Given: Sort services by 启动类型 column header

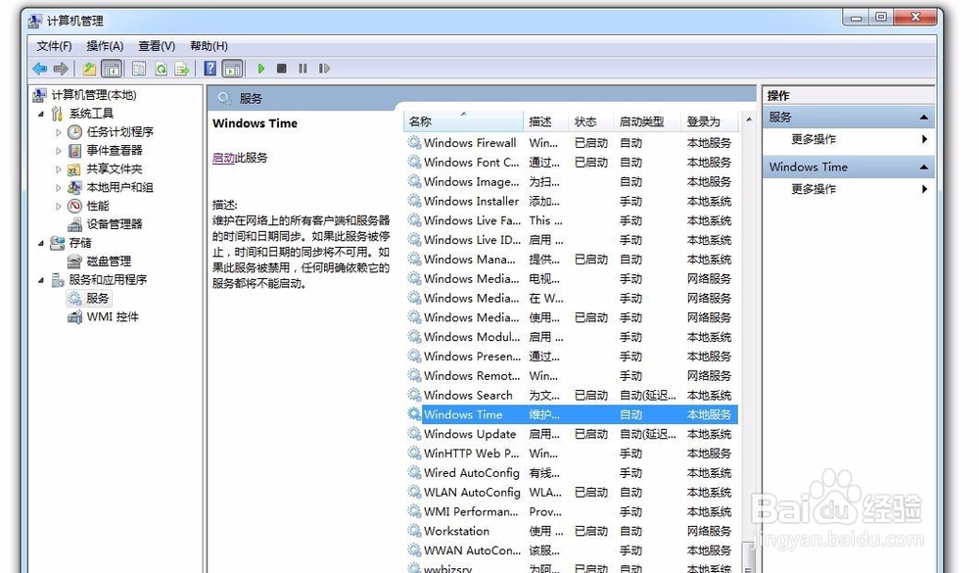Looking at the screenshot, I should pos(647,121).
